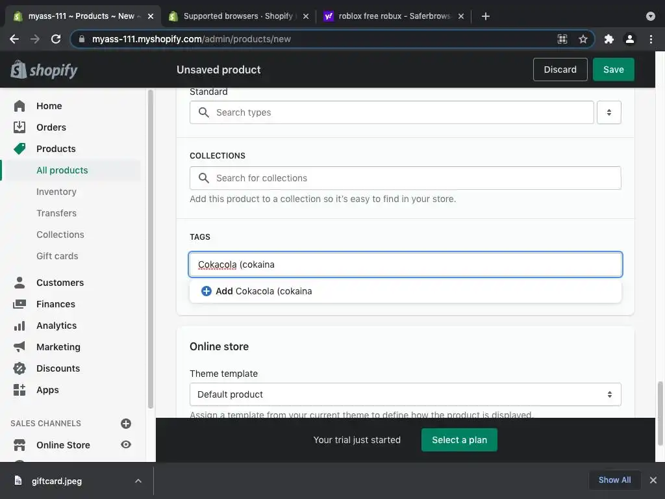Discard the unsaved product
Image resolution: width=665 pixels, height=499 pixels.
click(x=560, y=70)
